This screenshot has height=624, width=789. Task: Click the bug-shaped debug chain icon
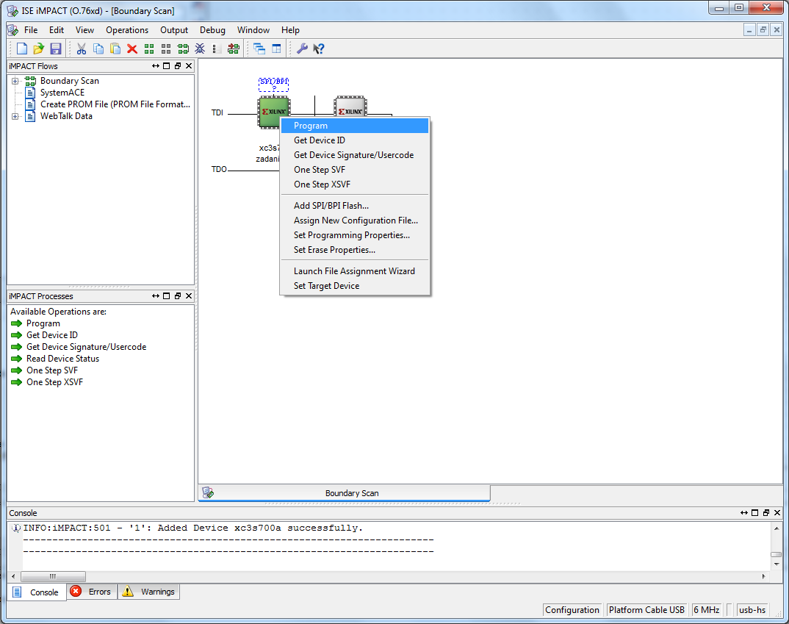[x=200, y=49]
